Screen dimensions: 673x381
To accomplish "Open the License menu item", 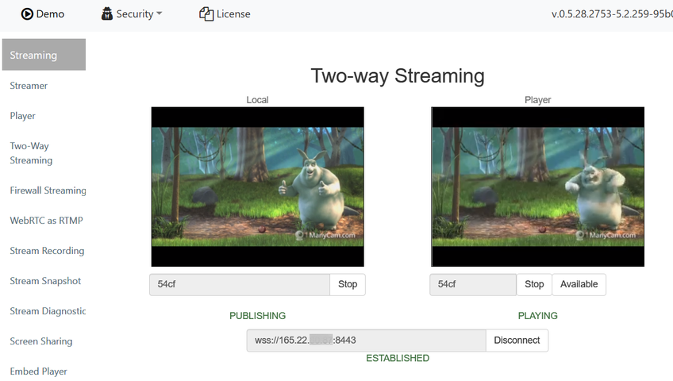I will click(x=225, y=13).
